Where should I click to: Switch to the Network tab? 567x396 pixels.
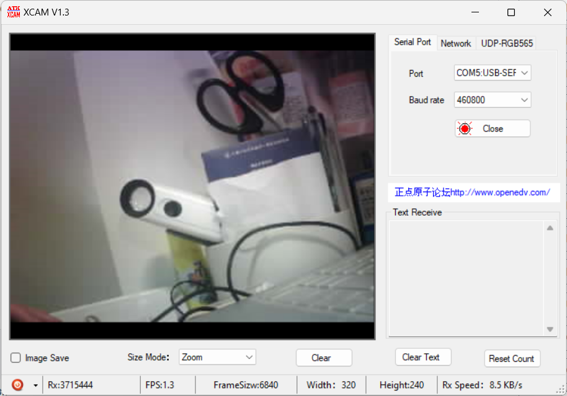click(x=455, y=43)
